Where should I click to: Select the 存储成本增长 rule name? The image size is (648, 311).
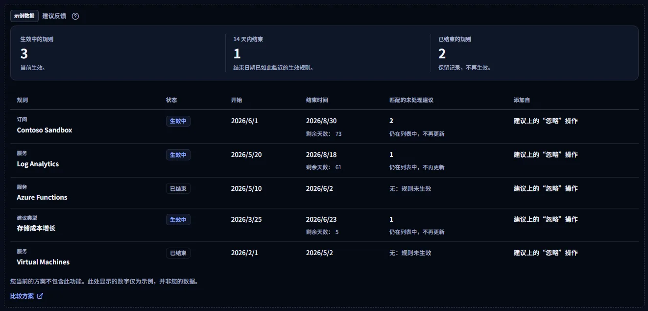[36, 228]
